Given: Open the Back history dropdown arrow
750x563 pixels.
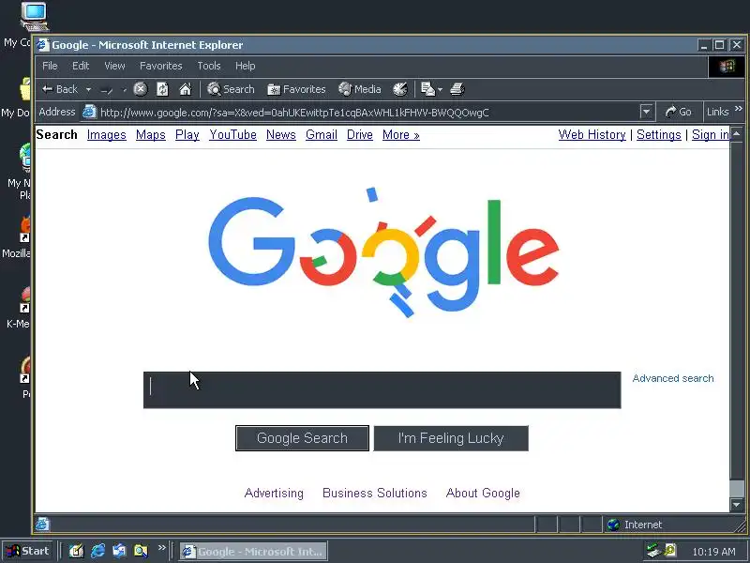Looking at the screenshot, I should tap(88, 89).
